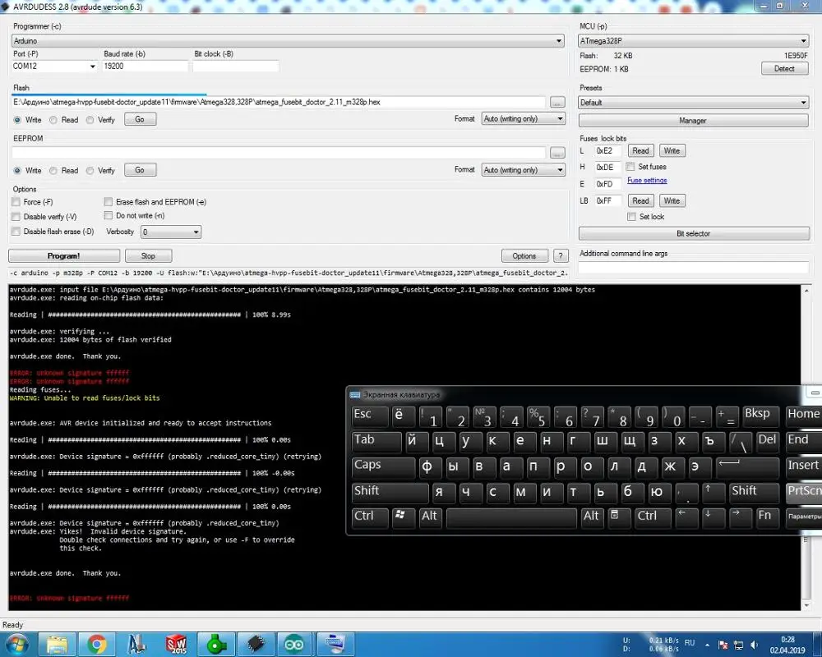Image resolution: width=822 pixels, height=657 pixels.
Task: Click Caps key on on-screen keyboard
Action: tap(383, 466)
